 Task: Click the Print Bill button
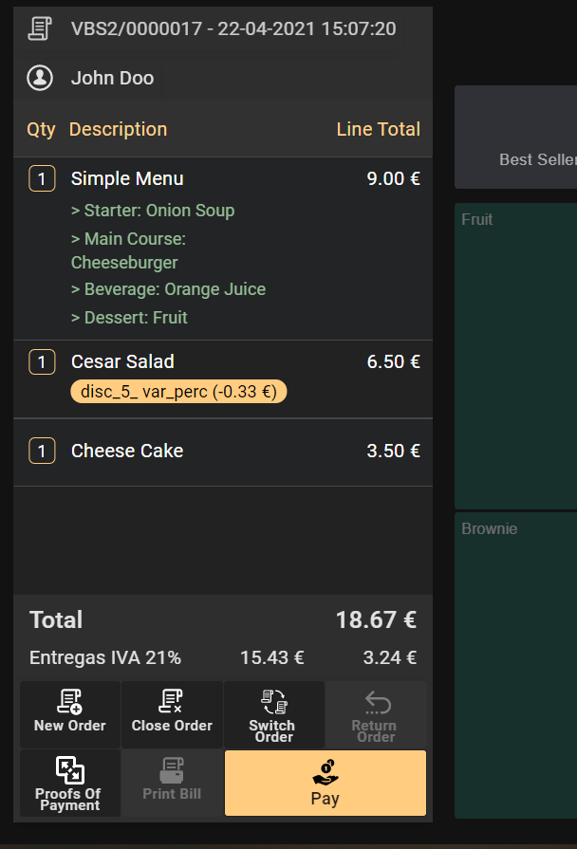pos(172,783)
